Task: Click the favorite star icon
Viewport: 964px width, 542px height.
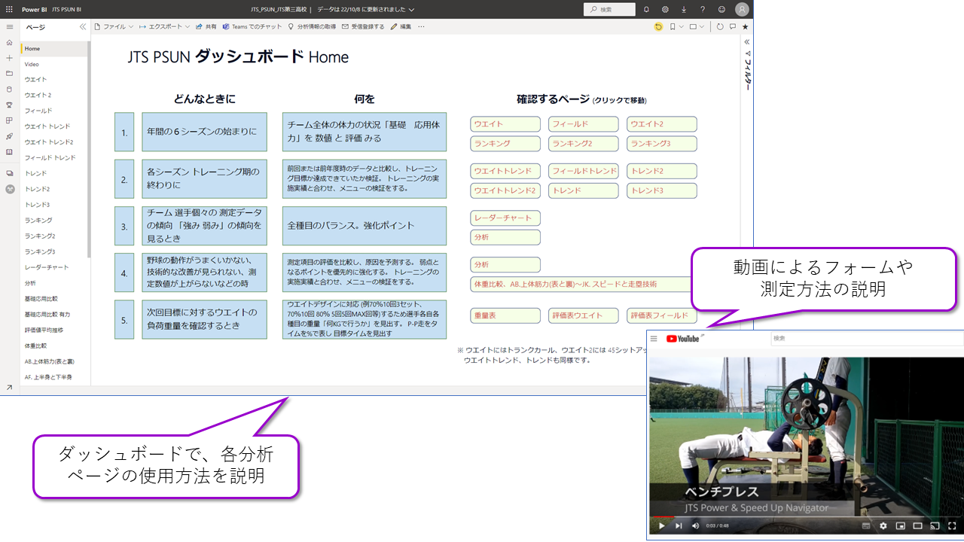Action: pyautogui.click(x=745, y=26)
